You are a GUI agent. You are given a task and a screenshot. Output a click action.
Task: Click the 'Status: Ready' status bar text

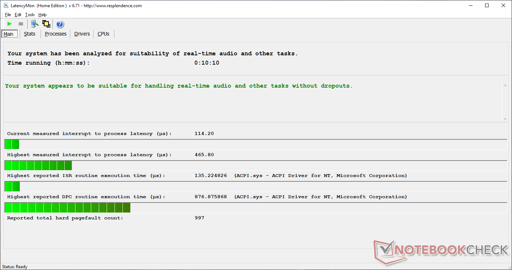[x=15, y=267]
